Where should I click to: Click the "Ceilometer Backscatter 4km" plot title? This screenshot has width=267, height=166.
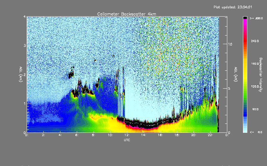(x=126, y=14)
